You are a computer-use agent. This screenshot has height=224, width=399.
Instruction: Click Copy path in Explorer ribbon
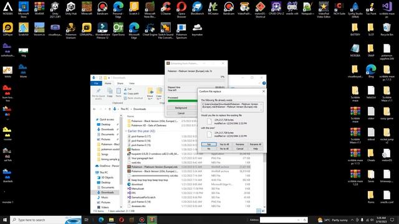click(131, 94)
